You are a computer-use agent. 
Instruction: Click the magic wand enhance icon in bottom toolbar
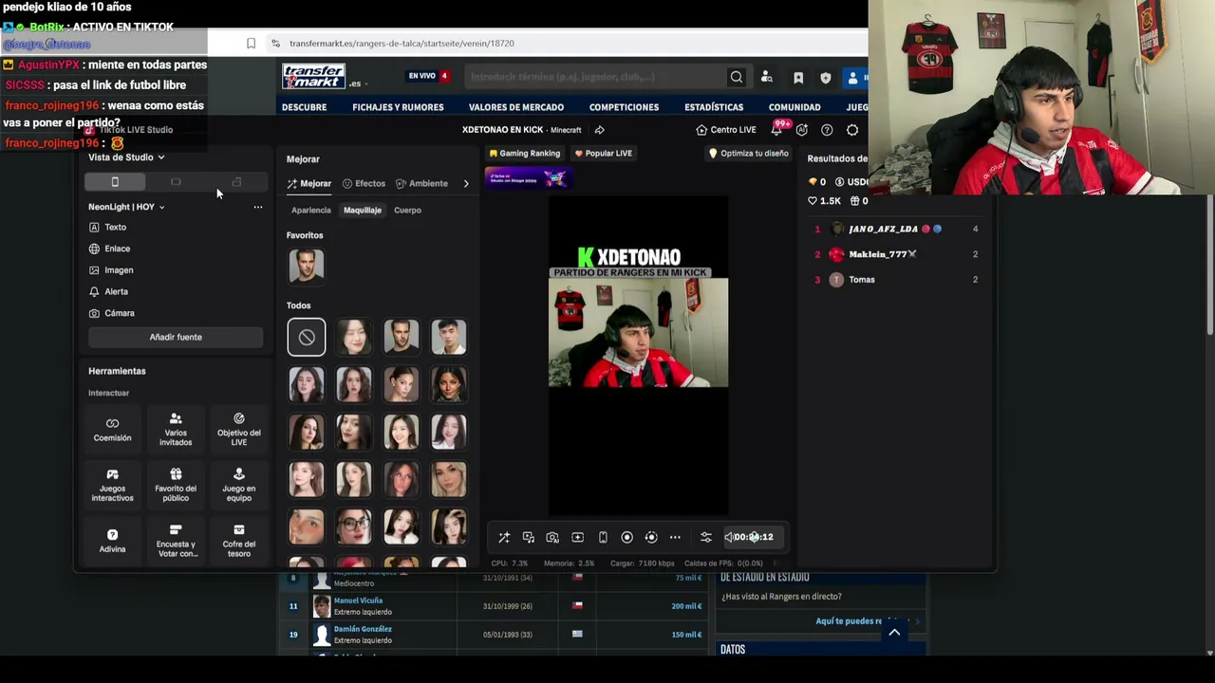point(504,538)
